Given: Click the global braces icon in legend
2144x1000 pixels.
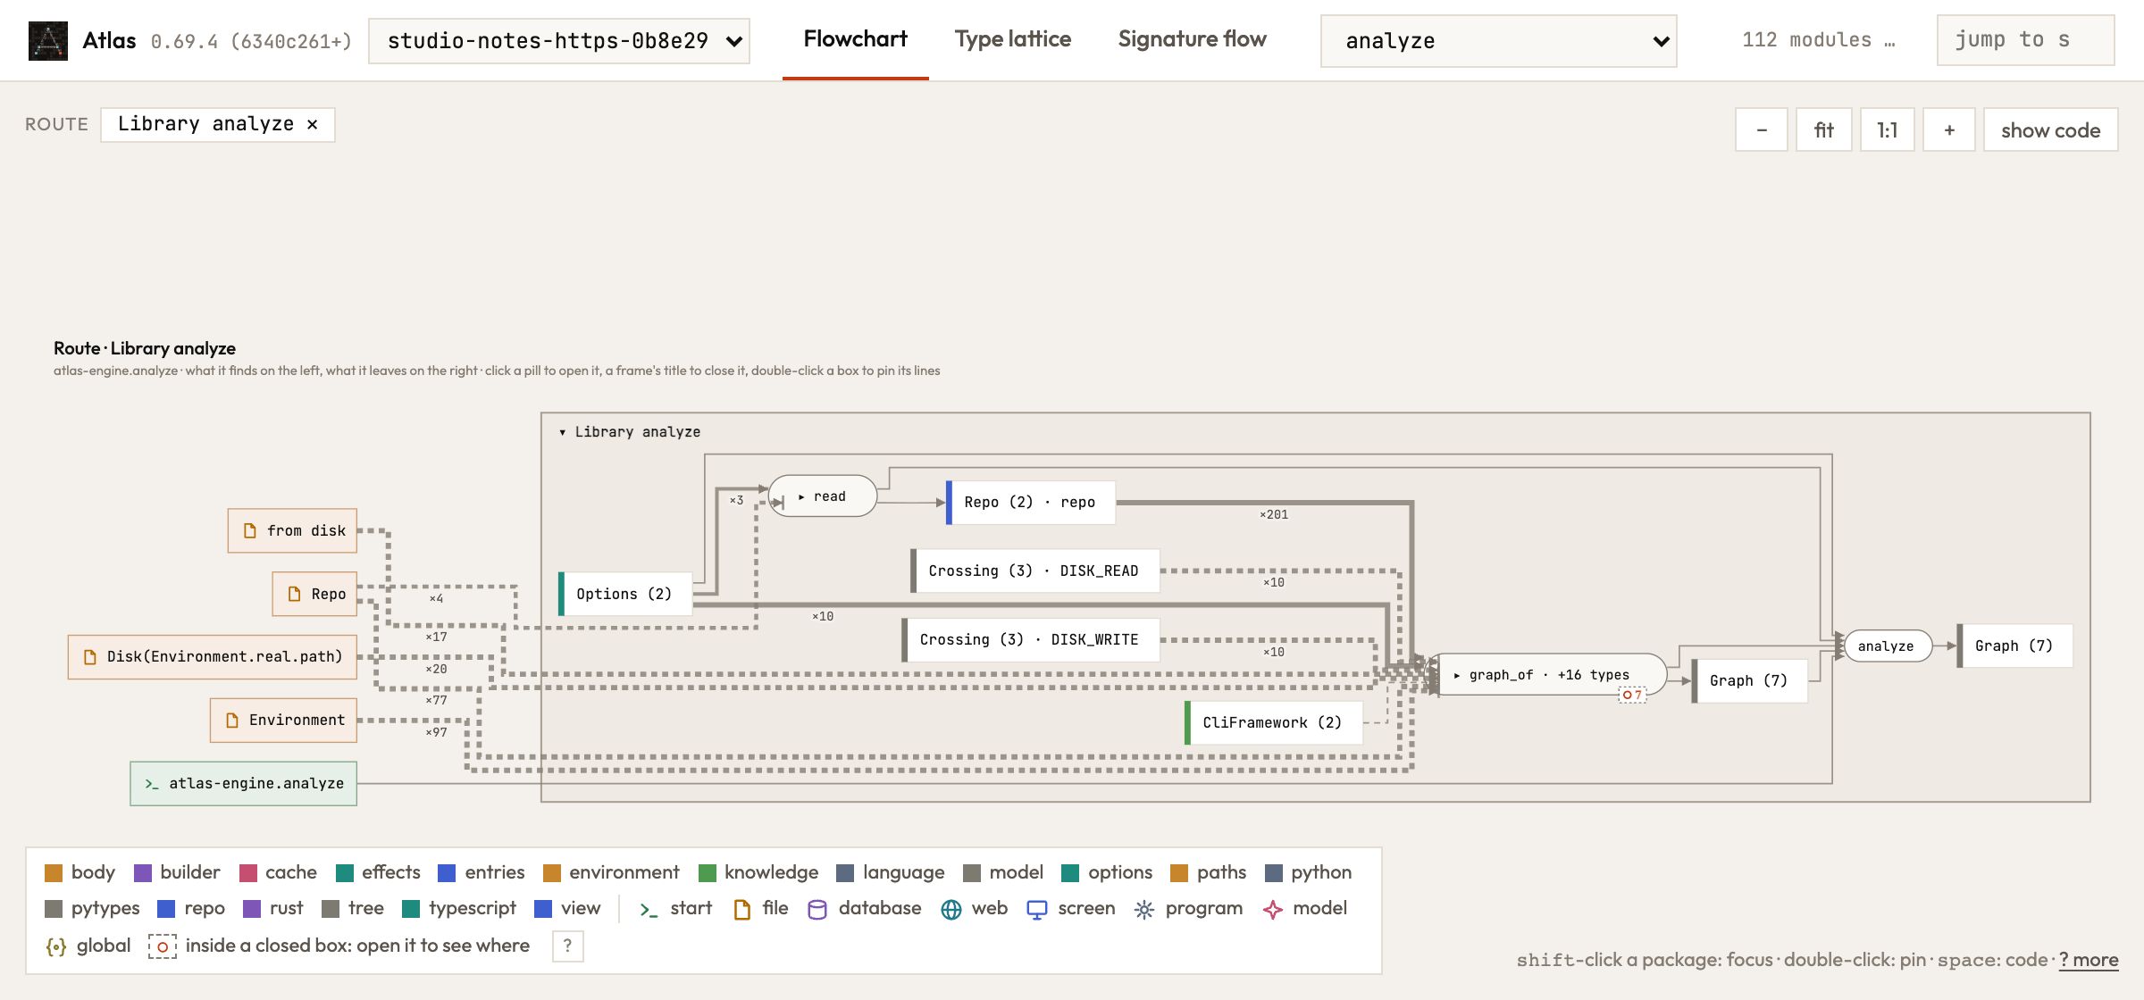Looking at the screenshot, I should pos(56,946).
